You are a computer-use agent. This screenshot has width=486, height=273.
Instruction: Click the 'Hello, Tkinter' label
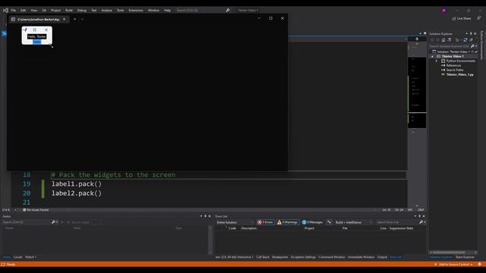(x=37, y=36)
